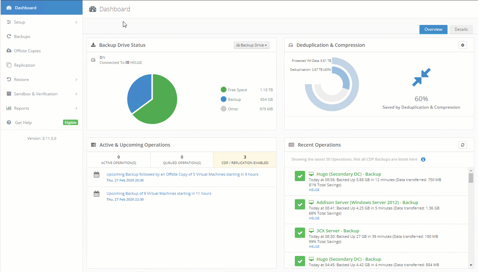Click the Replication icon in sidebar
Viewport: 478px width, 272px height.
pyautogui.click(x=9, y=65)
